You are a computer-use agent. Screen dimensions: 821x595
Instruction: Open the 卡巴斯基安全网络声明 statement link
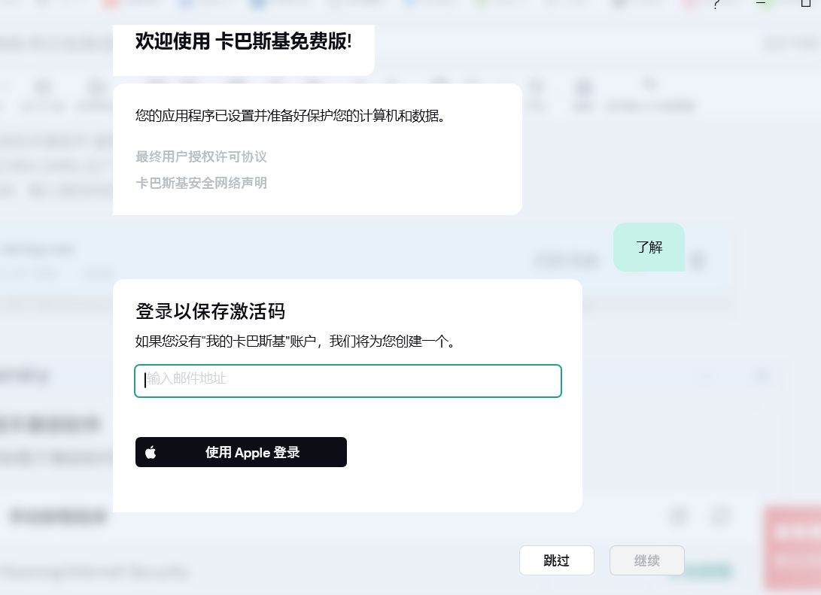click(201, 183)
